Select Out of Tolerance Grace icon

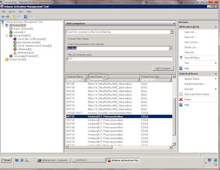coord(15,46)
